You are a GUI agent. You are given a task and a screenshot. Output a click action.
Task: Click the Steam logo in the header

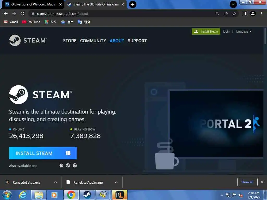coord(28,40)
